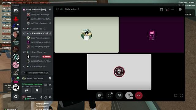Screen dimensions: 196x110
Task: Mute microphone in the user panel
Action: coord(41,97)
